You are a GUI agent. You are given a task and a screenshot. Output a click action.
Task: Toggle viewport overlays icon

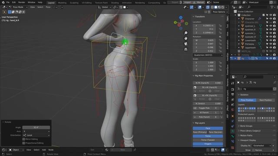(x=200, y=7)
